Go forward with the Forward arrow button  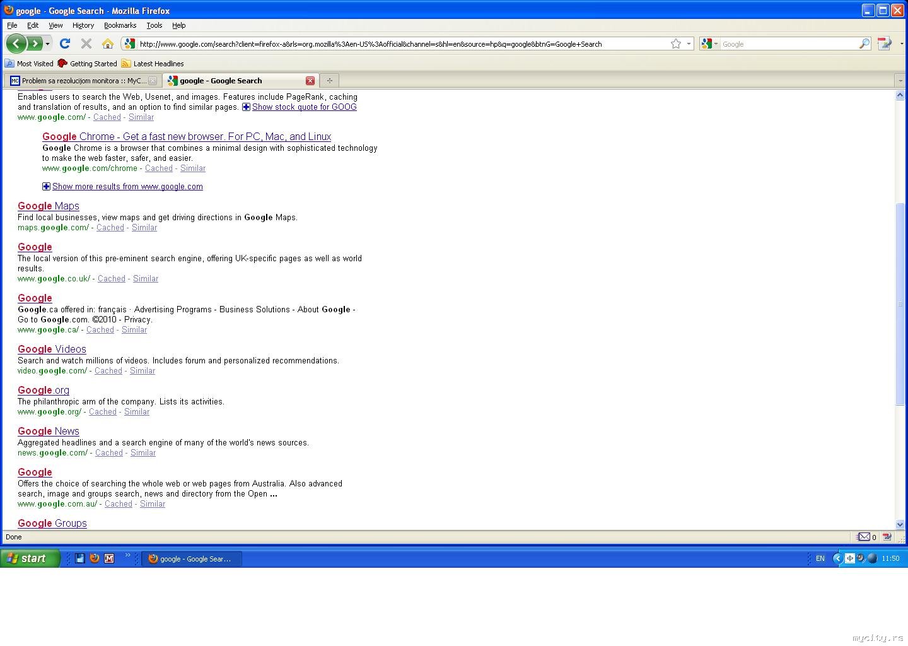point(35,44)
